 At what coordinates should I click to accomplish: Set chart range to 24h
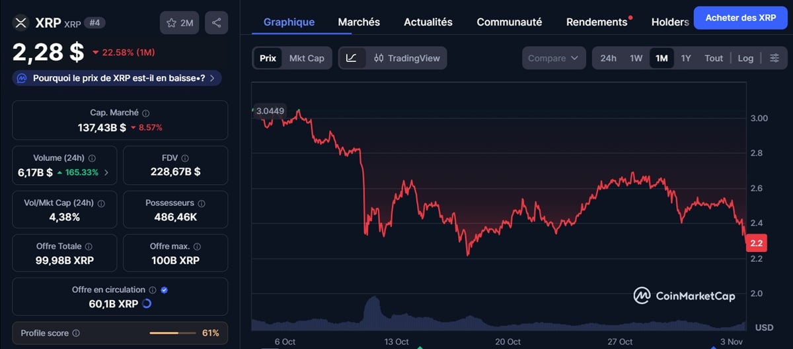click(608, 58)
